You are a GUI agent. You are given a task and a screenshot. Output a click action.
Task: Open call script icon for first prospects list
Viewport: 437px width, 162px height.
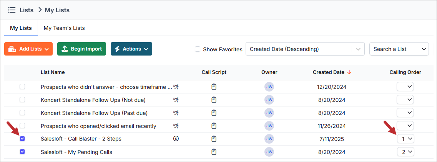click(x=214, y=87)
